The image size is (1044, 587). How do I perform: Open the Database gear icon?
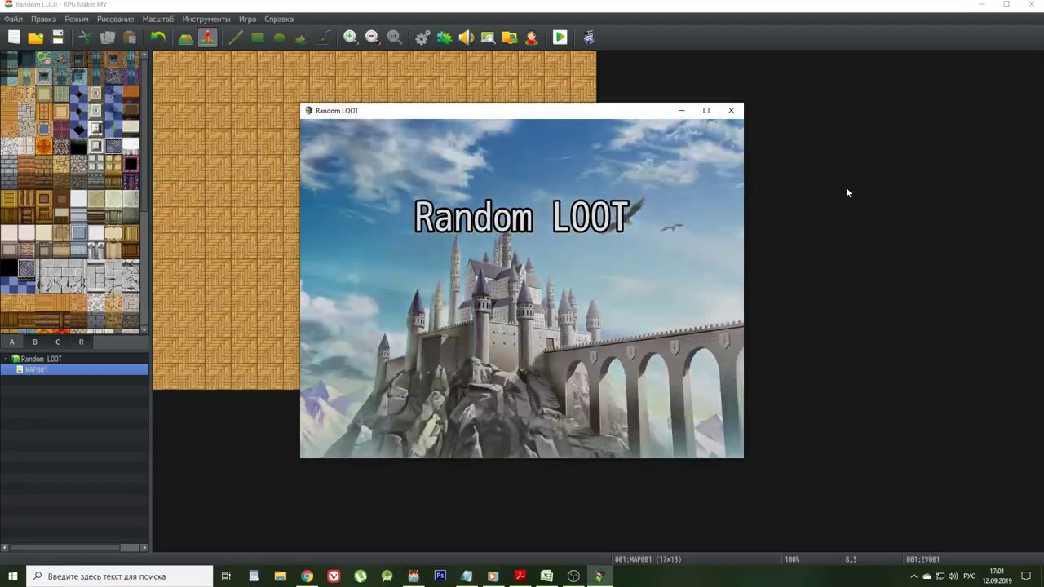coord(422,37)
